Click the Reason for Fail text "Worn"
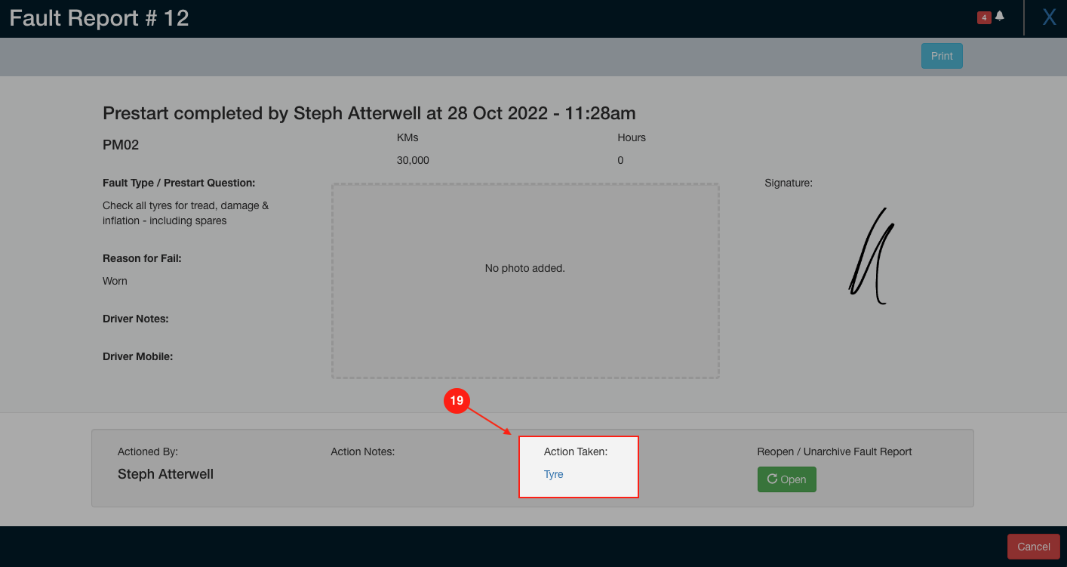Viewport: 1067px width, 567px height. [115, 281]
